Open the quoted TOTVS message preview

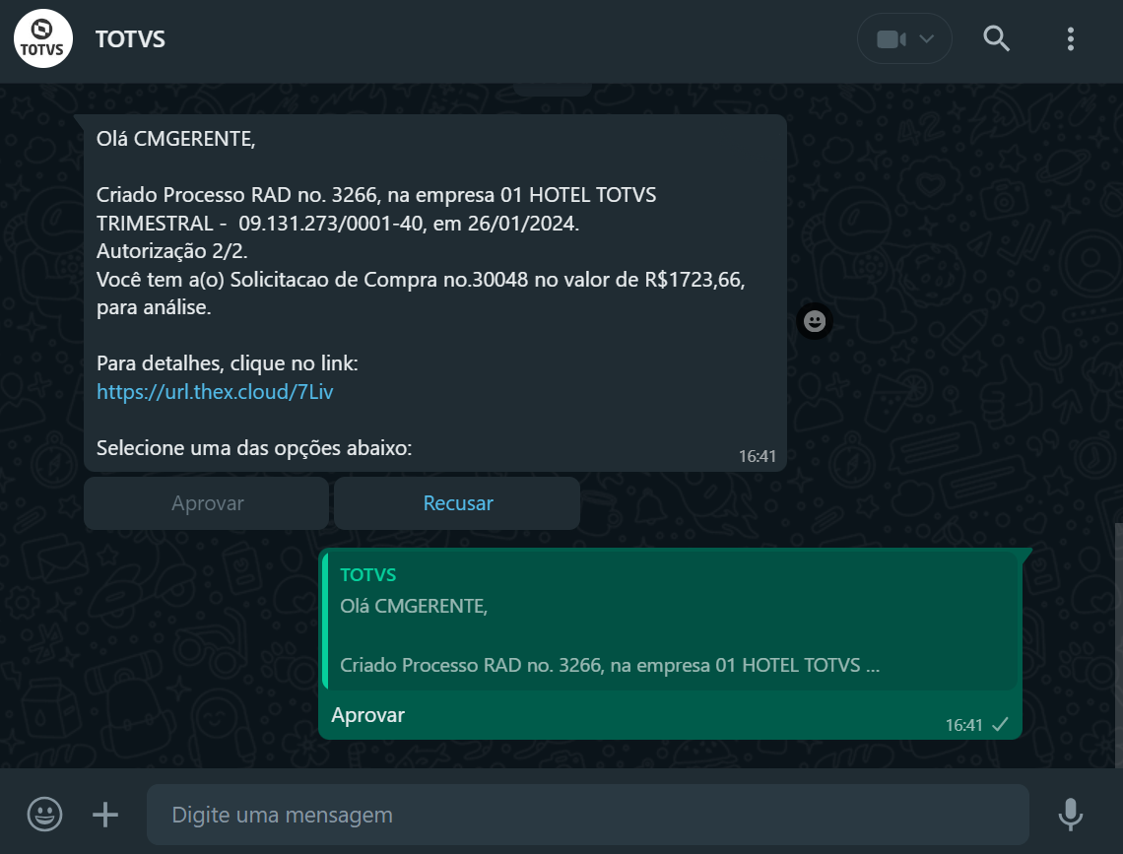[x=671, y=621]
